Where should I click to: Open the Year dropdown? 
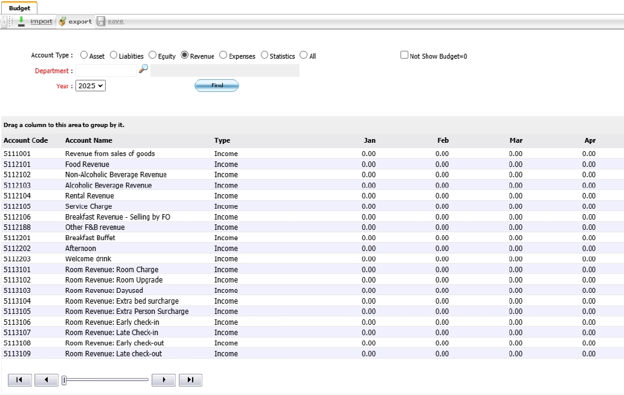click(x=91, y=86)
